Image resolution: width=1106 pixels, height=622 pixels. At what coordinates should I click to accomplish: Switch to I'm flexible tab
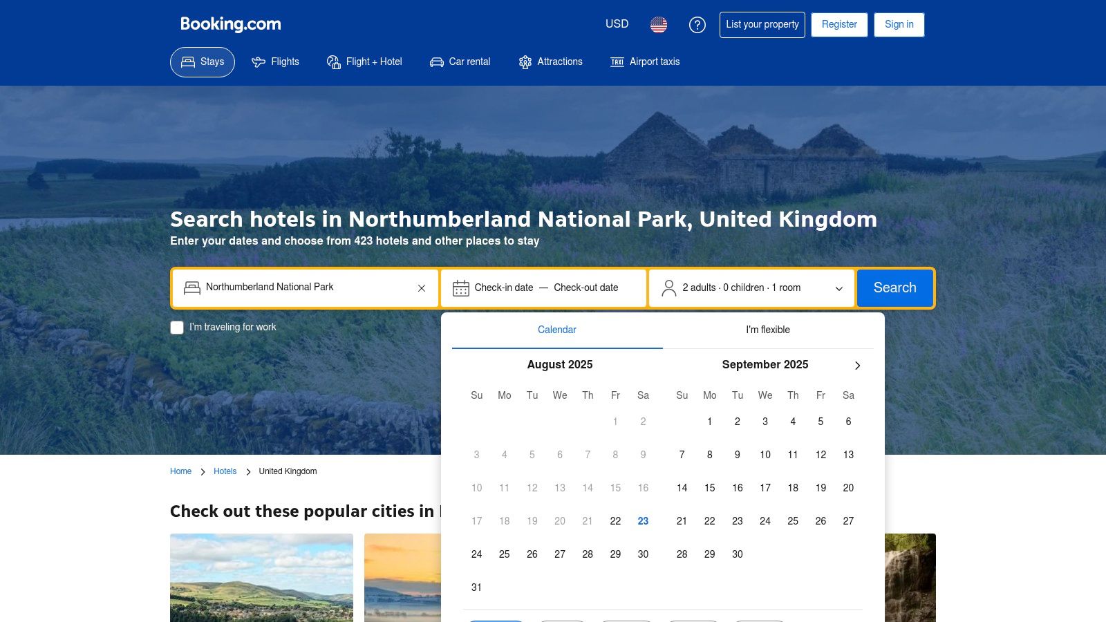[767, 330]
